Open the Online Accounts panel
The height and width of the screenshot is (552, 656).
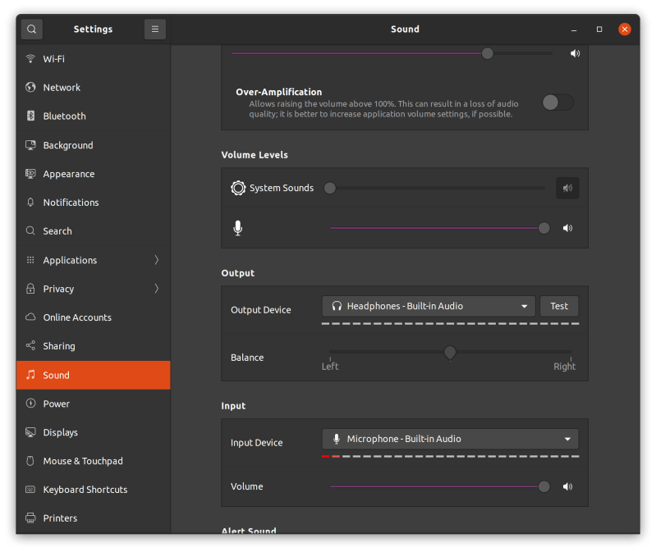point(94,317)
